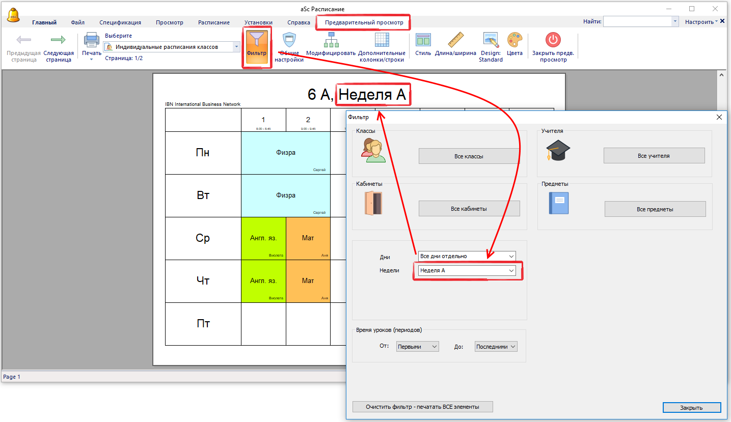
Task: Open Modify hierarchy icon
Action: 331,41
